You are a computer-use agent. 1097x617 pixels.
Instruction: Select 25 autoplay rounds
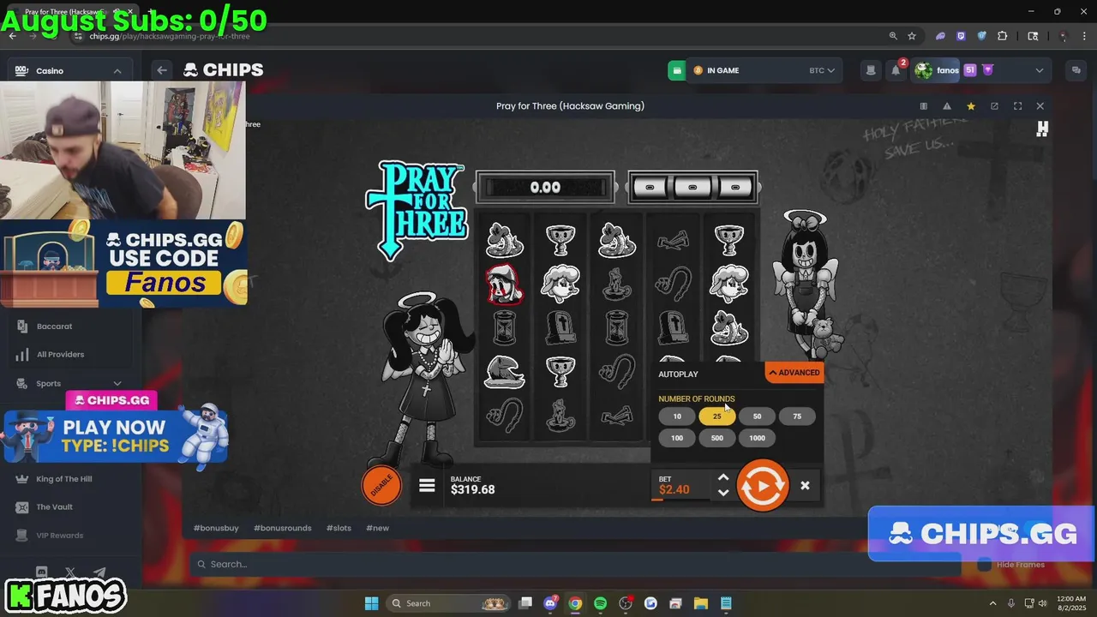[717, 416]
